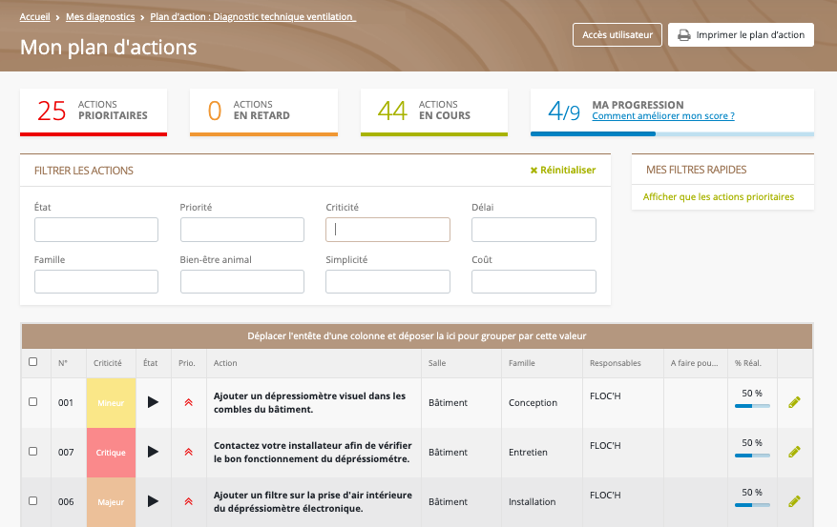Open the État filter field

(x=96, y=230)
